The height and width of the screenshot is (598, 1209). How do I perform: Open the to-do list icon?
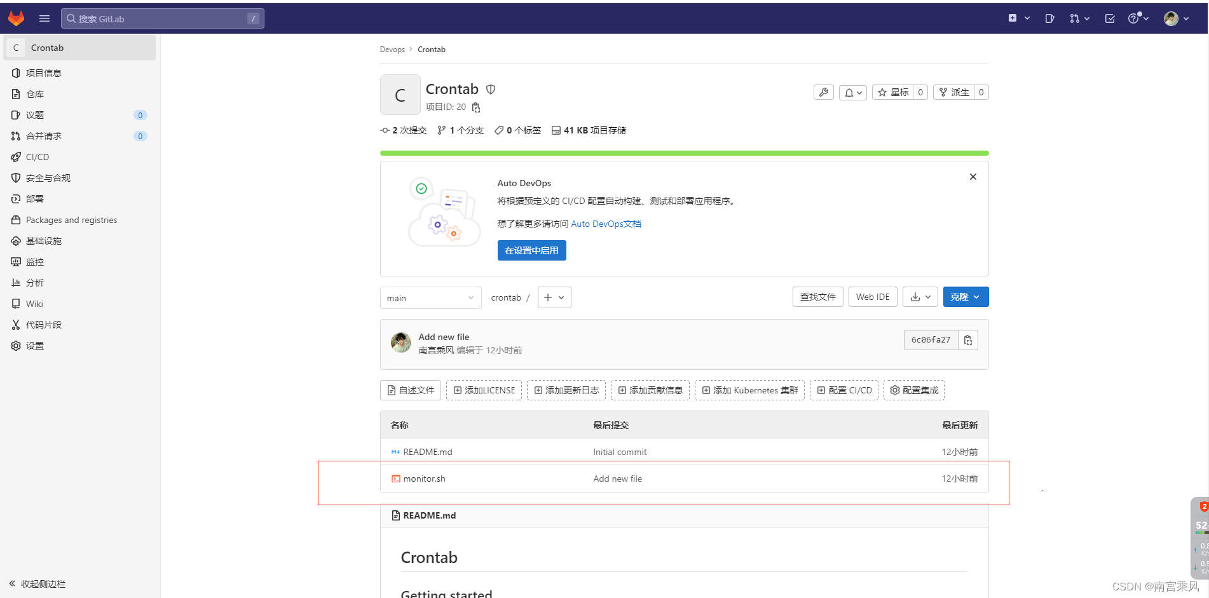click(1110, 18)
